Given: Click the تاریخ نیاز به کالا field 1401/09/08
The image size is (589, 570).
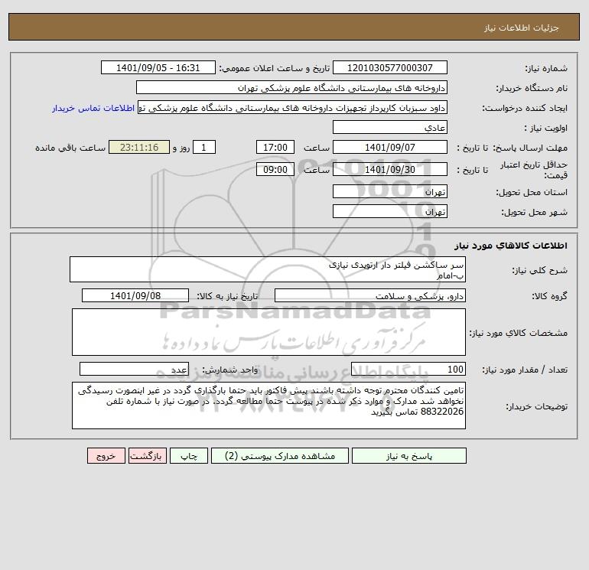Looking at the screenshot, I should (x=135, y=295).
